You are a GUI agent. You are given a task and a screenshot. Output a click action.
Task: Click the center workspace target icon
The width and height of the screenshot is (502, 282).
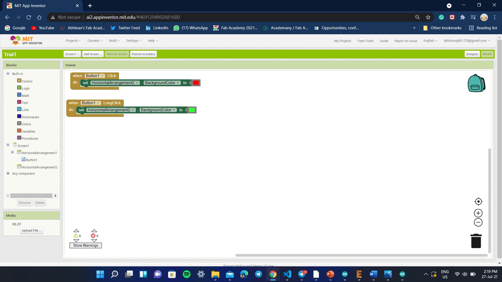pyautogui.click(x=478, y=202)
